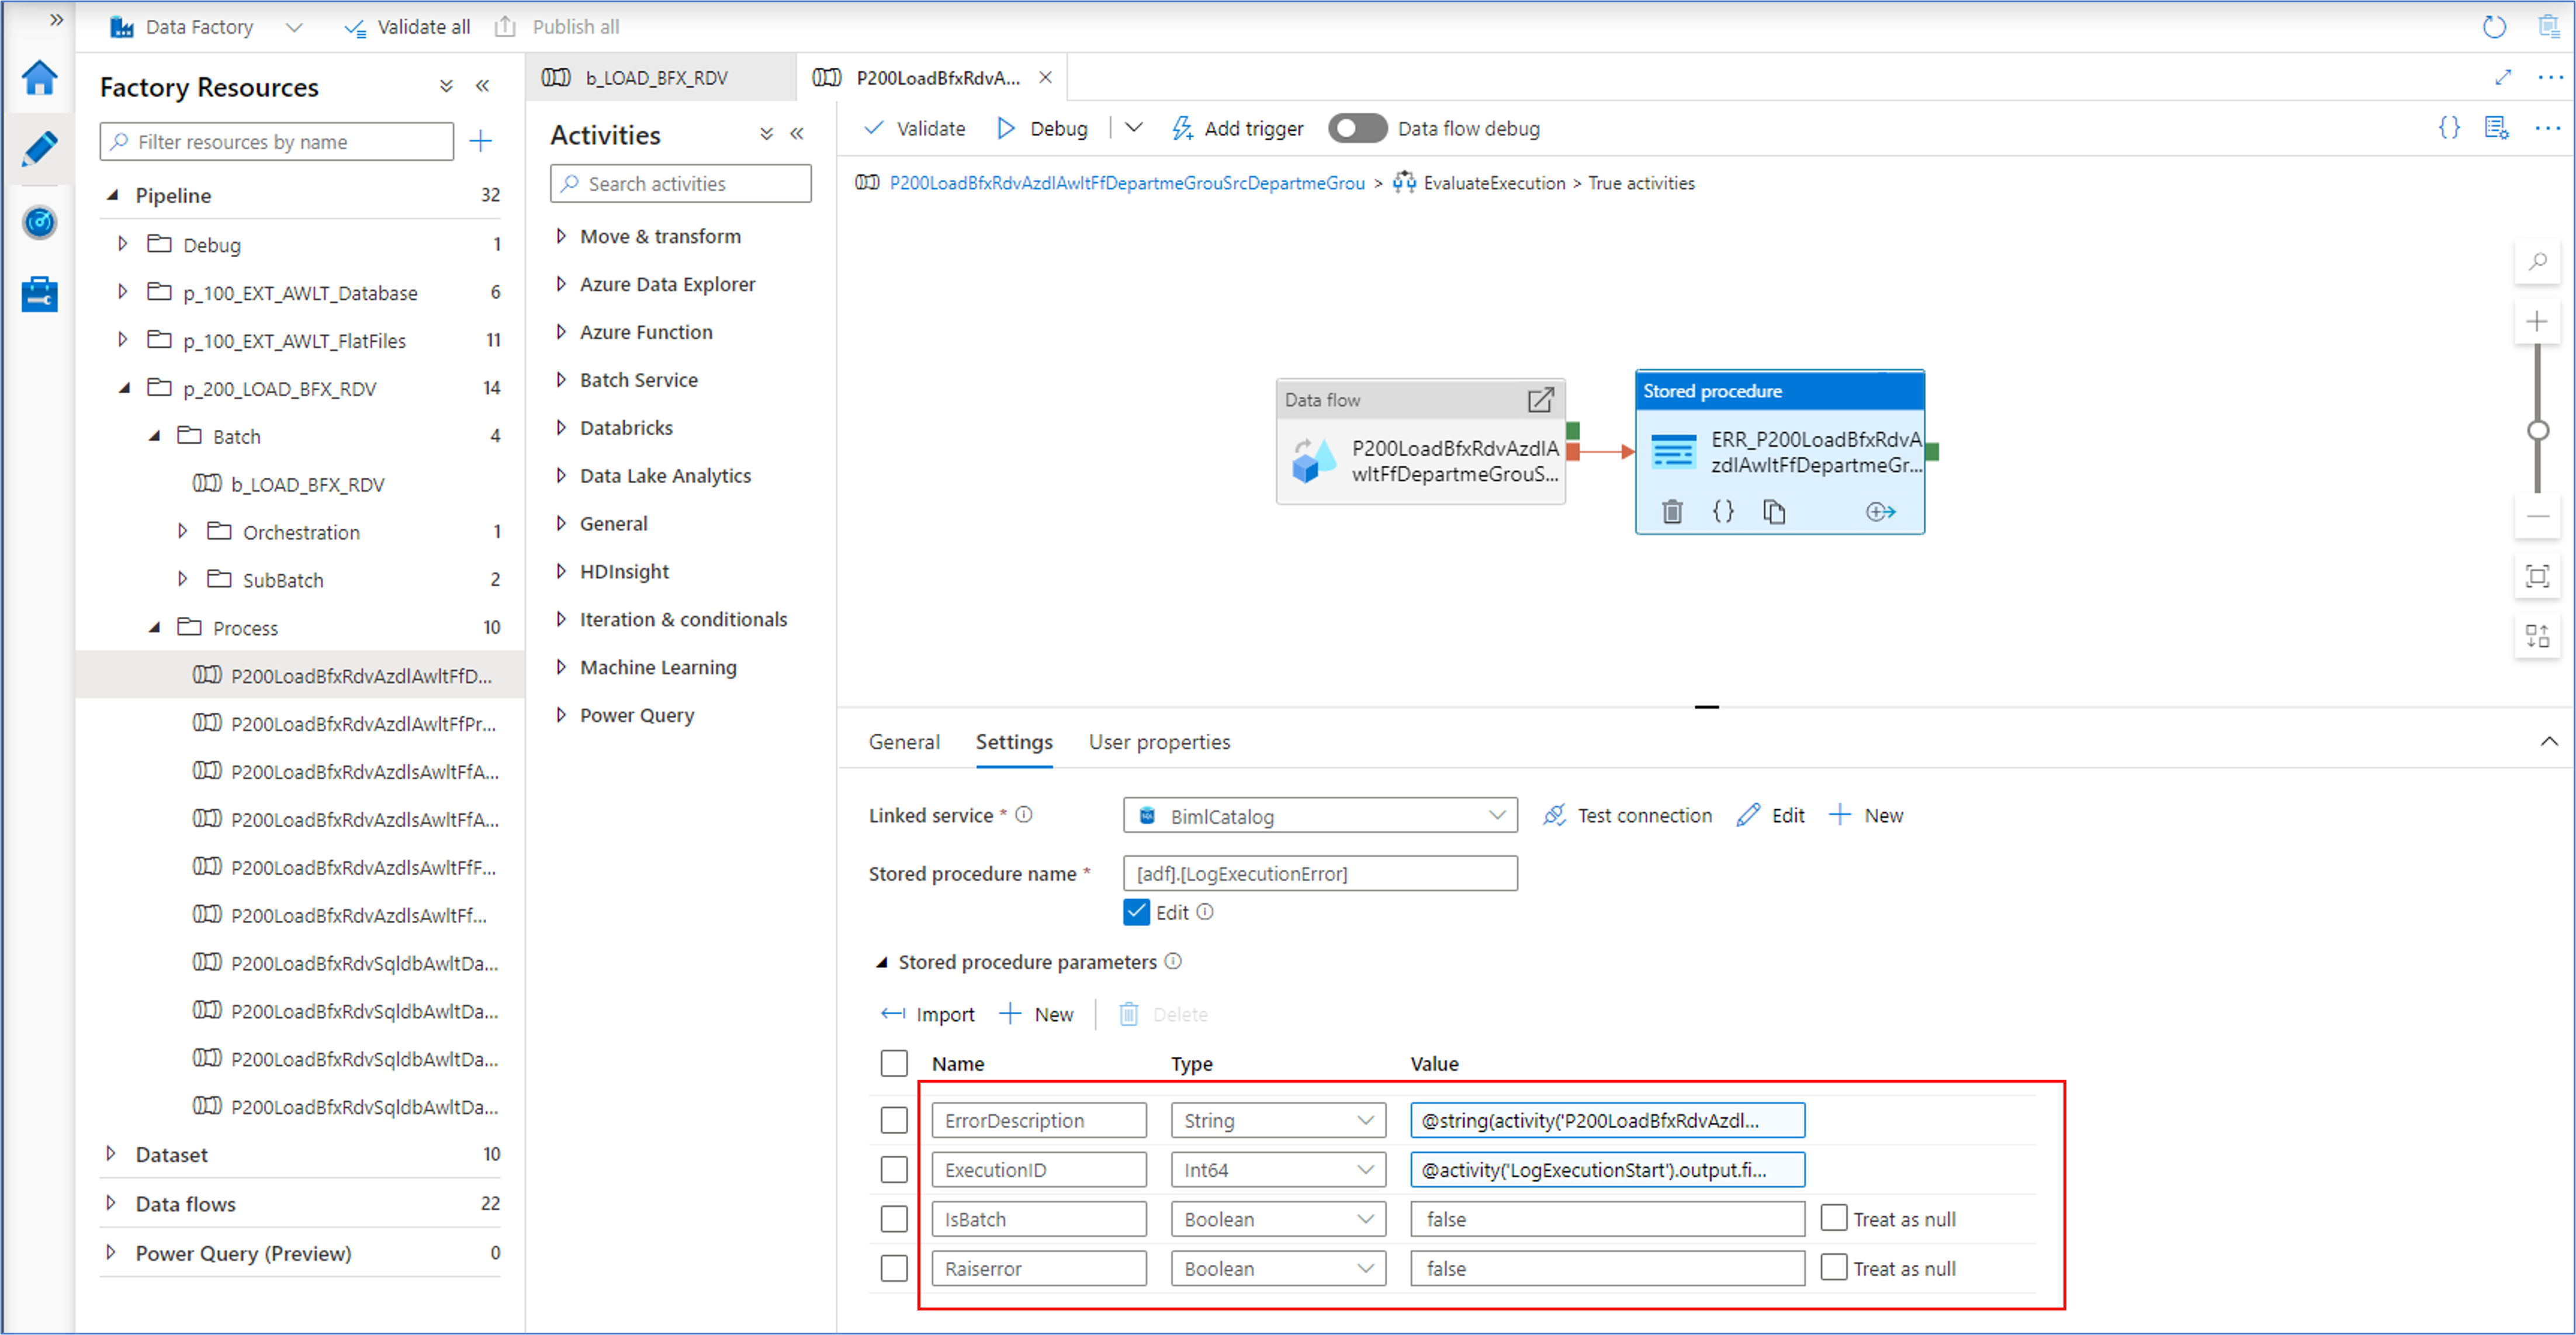Select all parameters with header checkbox
The image size is (2576, 1335).
894,1063
